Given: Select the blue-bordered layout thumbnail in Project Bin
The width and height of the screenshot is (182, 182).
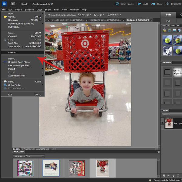Looking at the screenshot, I should click(51, 168).
